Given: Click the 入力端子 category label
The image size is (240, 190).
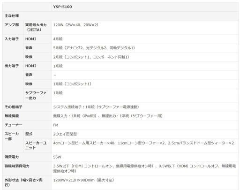Looking at the screenshot, I should pyautogui.click(x=12, y=39).
